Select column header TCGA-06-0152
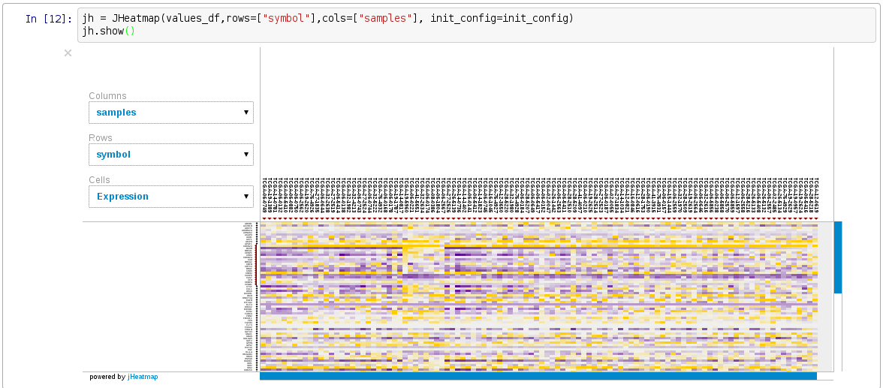Image resolution: width=886 pixels, height=388 pixels. tap(543, 195)
